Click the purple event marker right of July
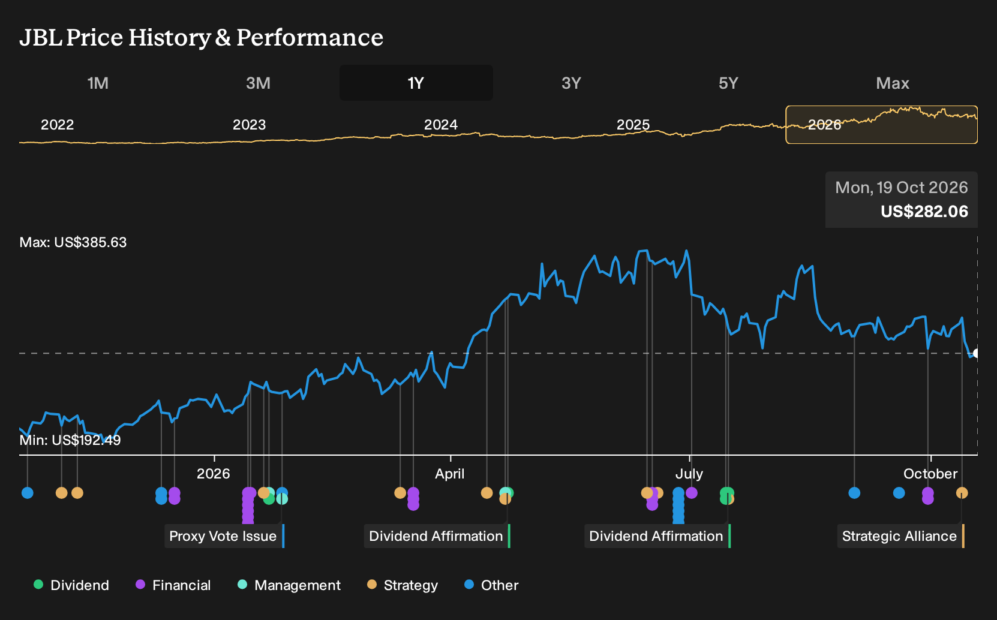Screen dimensions: 997x620 point(692,493)
